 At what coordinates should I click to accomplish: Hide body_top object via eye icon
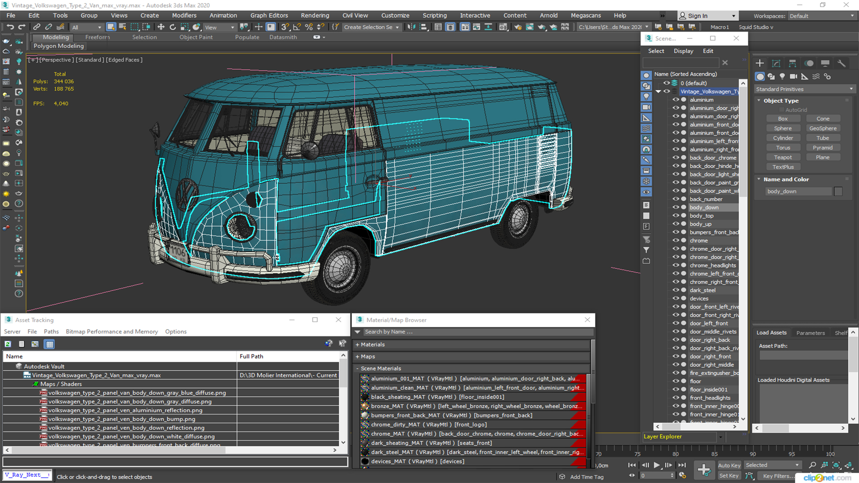click(x=676, y=216)
